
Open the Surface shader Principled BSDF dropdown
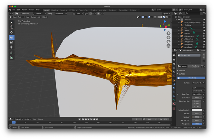(197, 83)
